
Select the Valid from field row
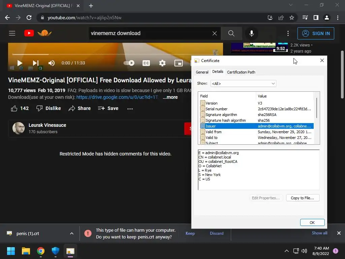click(257, 132)
